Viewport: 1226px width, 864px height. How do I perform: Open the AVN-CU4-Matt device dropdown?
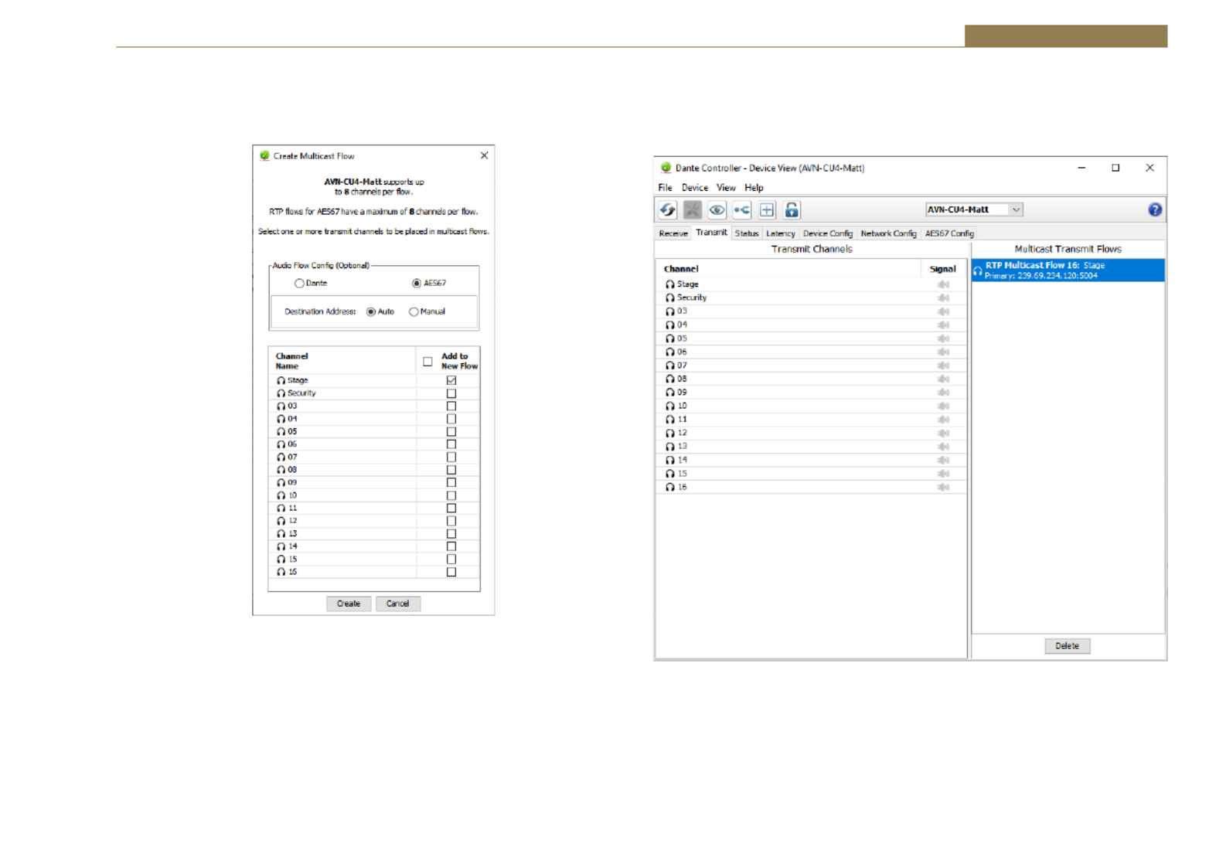pyautogui.click(x=974, y=209)
